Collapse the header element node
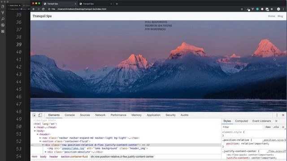Image resolution: width=287 pixels, height=161 pixels. pyautogui.click(x=38, y=134)
